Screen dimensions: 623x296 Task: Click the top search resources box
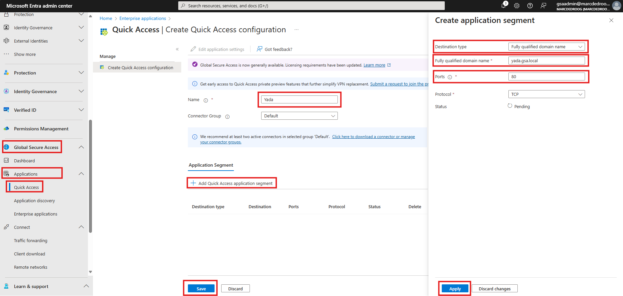pyautogui.click(x=311, y=6)
